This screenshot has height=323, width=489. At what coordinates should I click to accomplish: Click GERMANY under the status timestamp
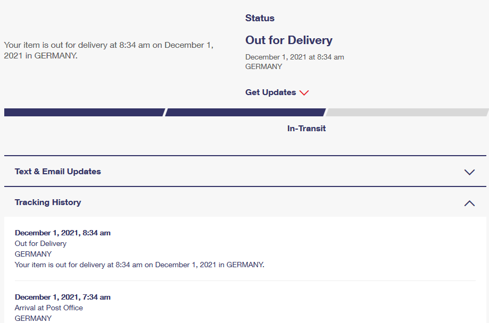click(x=264, y=66)
